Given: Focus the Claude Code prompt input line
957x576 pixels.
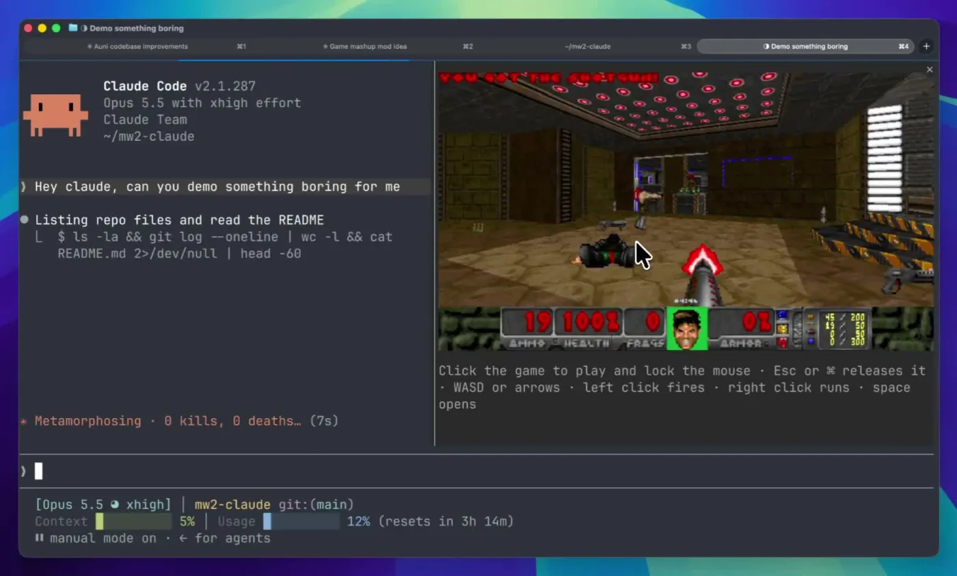Looking at the screenshot, I should pos(476,471).
